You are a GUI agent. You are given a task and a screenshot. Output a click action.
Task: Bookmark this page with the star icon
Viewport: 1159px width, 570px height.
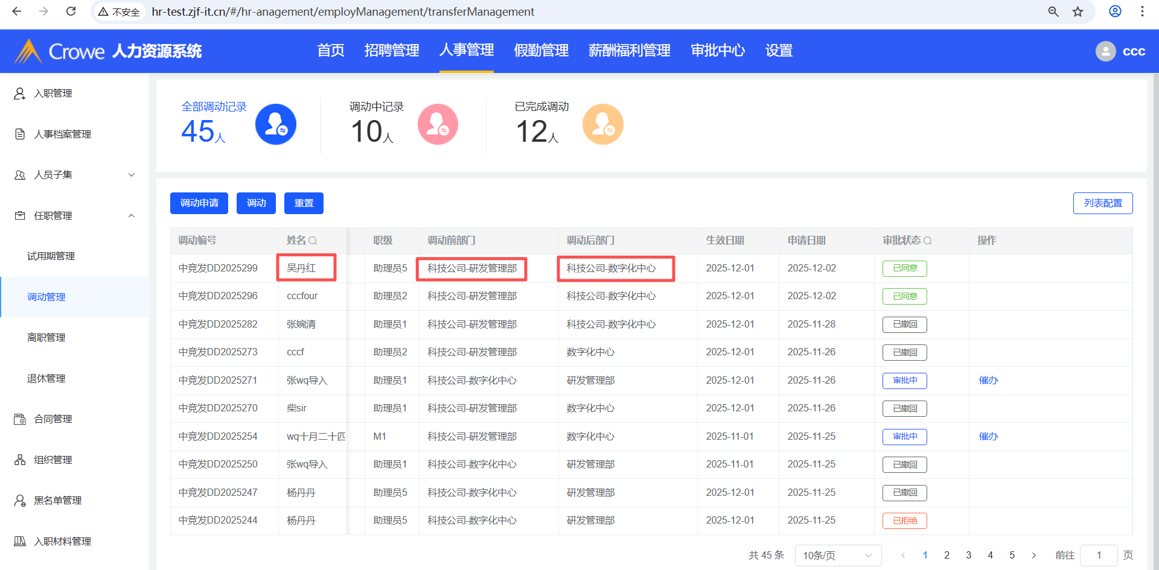tap(1078, 11)
